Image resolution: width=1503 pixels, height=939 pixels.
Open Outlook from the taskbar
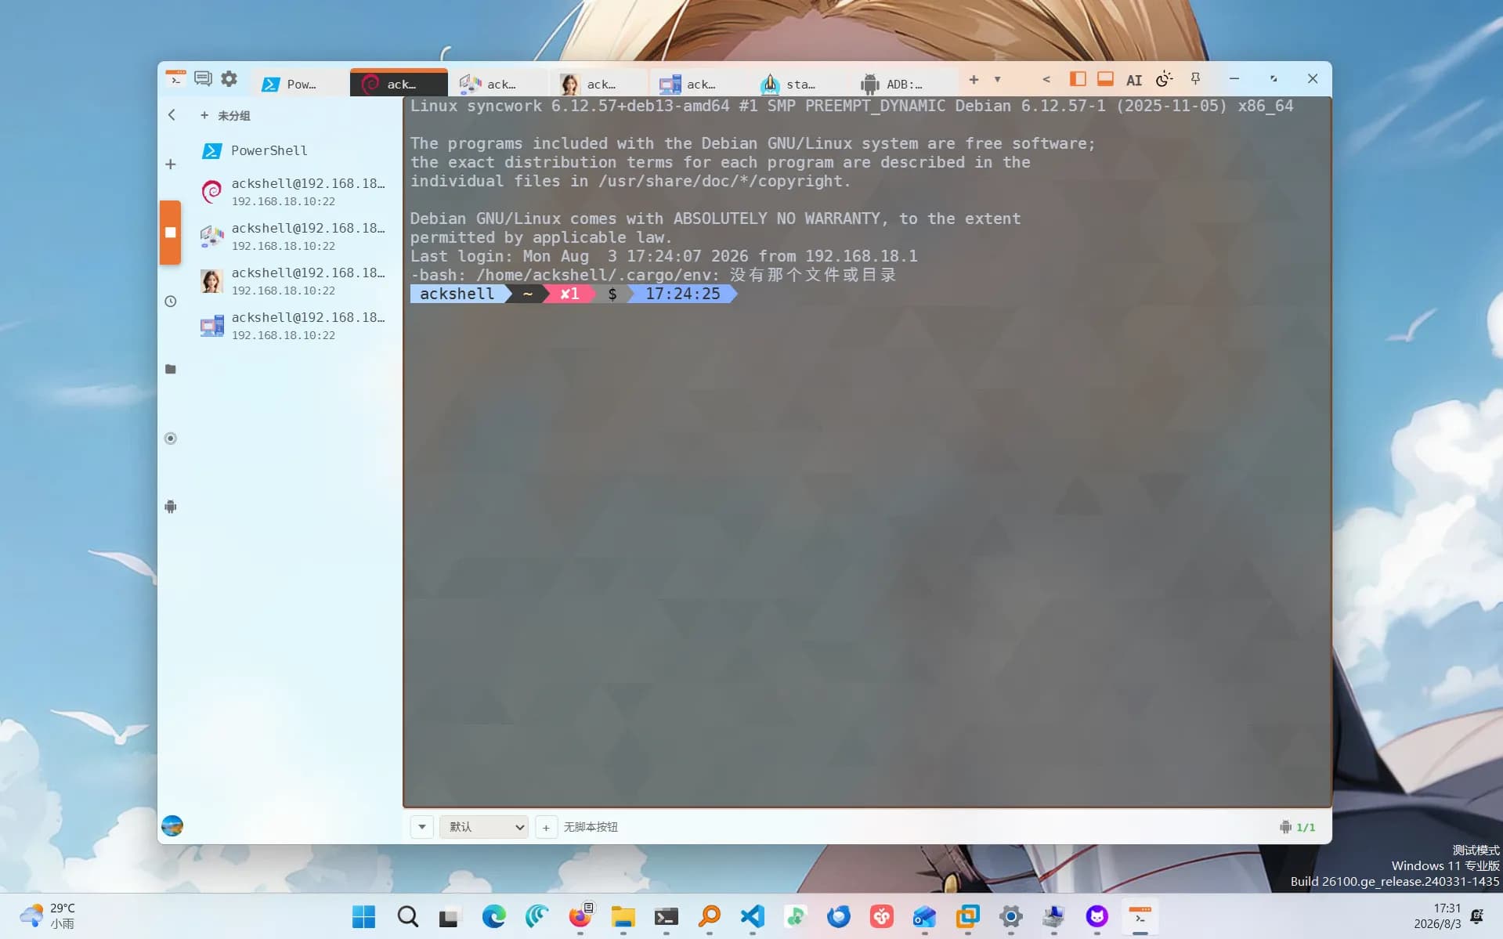(x=924, y=916)
